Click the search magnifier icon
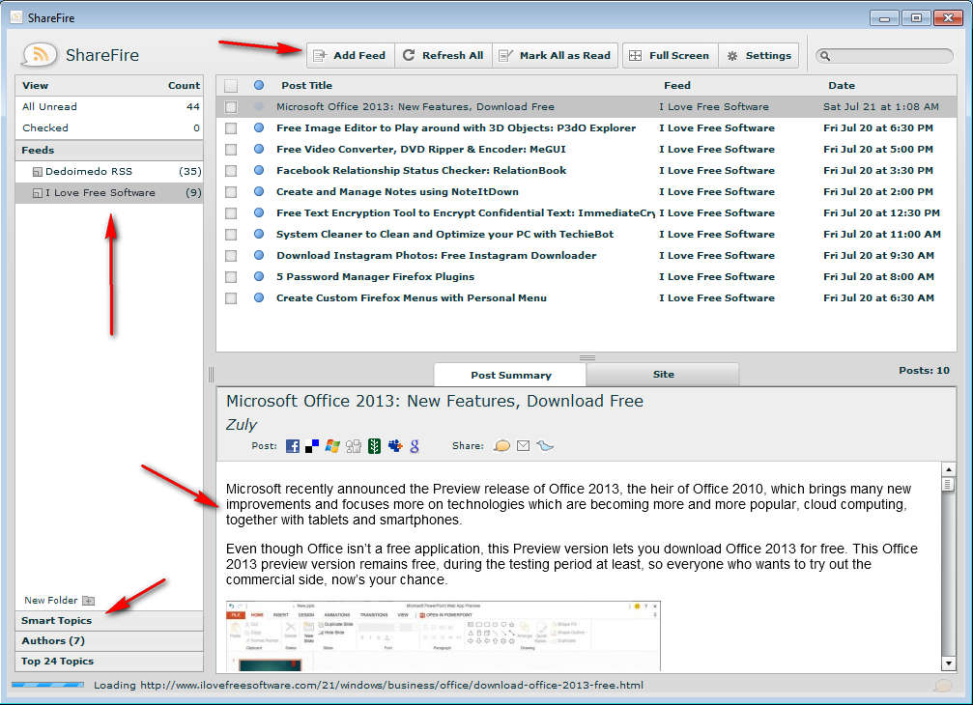973x705 pixels. click(x=825, y=56)
